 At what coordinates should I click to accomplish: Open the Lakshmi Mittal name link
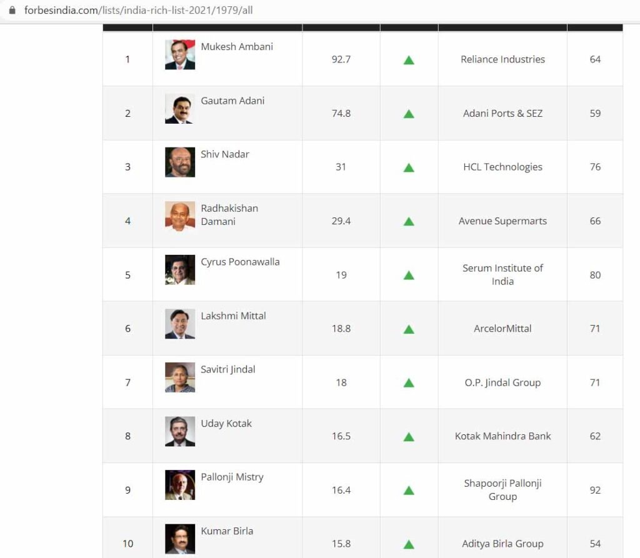click(233, 316)
